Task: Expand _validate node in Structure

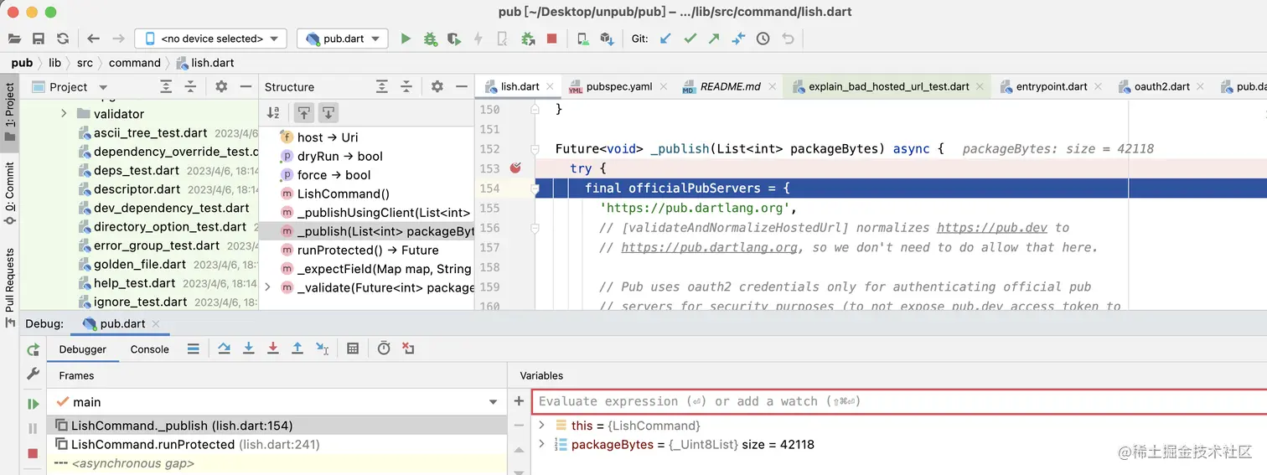Action: tap(268, 287)
